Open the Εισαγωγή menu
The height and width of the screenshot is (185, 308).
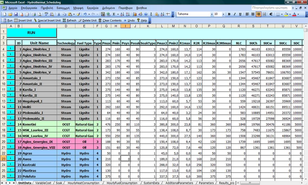tap(63, 8)
